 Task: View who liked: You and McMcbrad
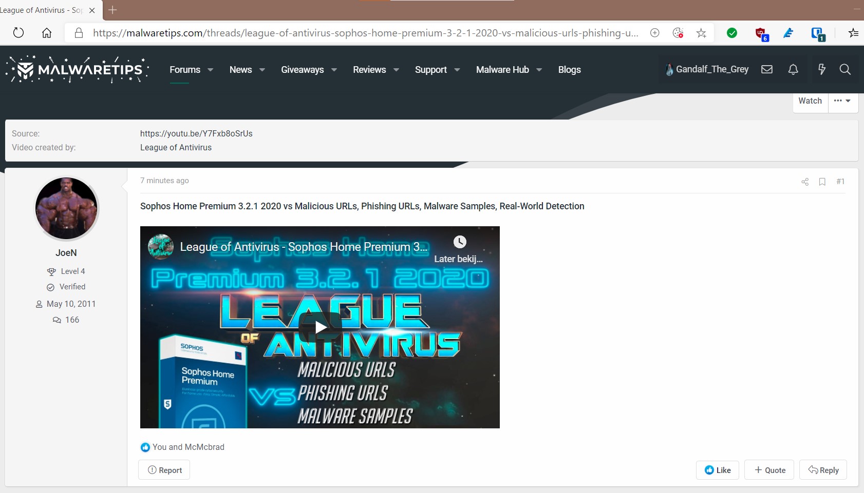[189, 447]
